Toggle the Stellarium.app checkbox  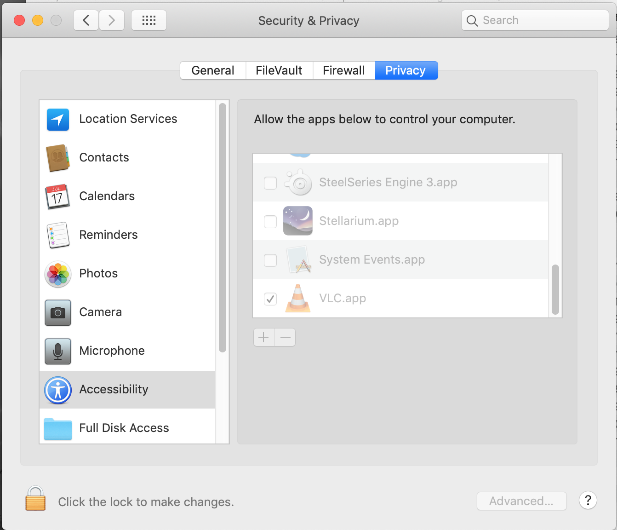270,222
